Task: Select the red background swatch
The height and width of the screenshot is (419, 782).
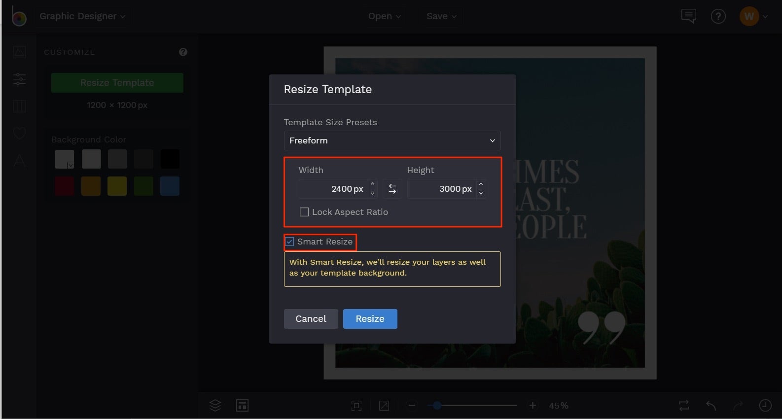Action: click(65, 186)
